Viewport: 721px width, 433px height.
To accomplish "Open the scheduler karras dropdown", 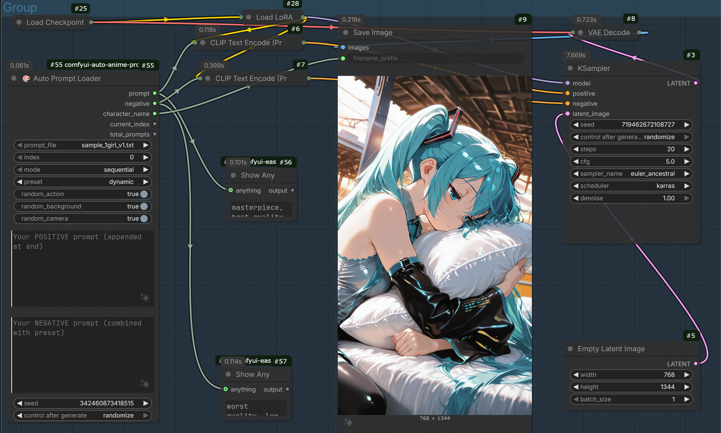I will click(x=631, y=186).
